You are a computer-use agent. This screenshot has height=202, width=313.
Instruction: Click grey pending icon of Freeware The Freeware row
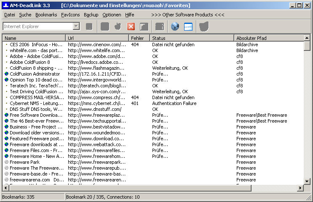(x=6, y=168)
